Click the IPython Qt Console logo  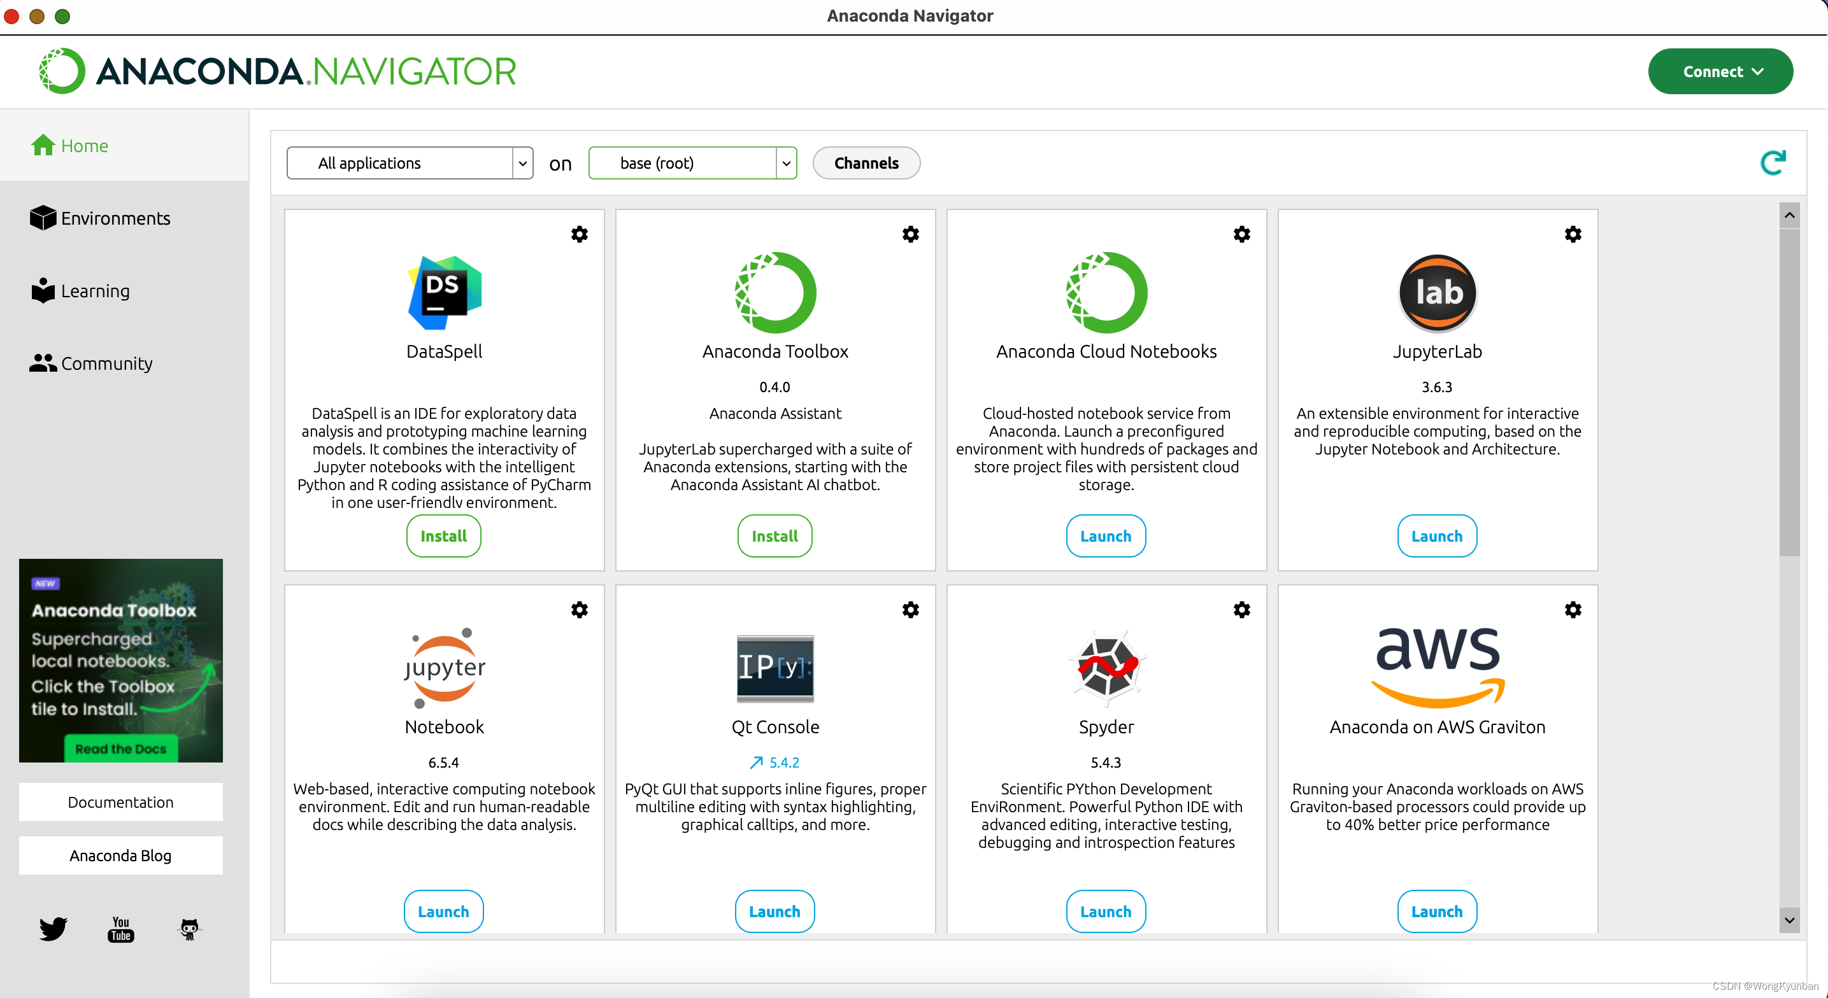coord(775,668)
